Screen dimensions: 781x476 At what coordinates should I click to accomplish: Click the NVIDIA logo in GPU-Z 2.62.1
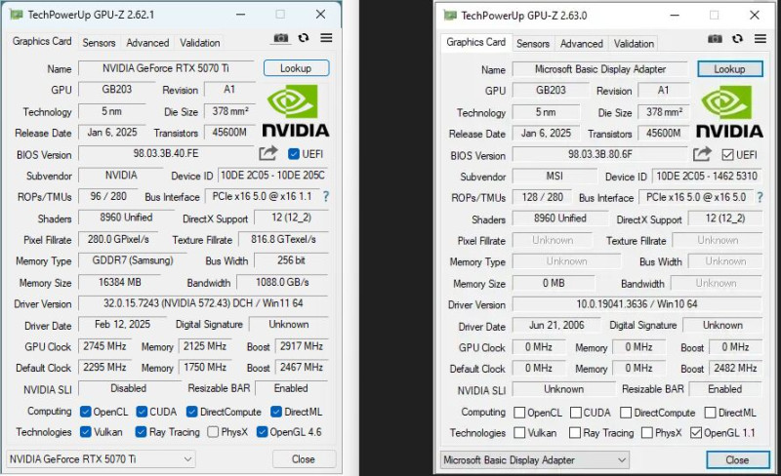pos(296,111)
